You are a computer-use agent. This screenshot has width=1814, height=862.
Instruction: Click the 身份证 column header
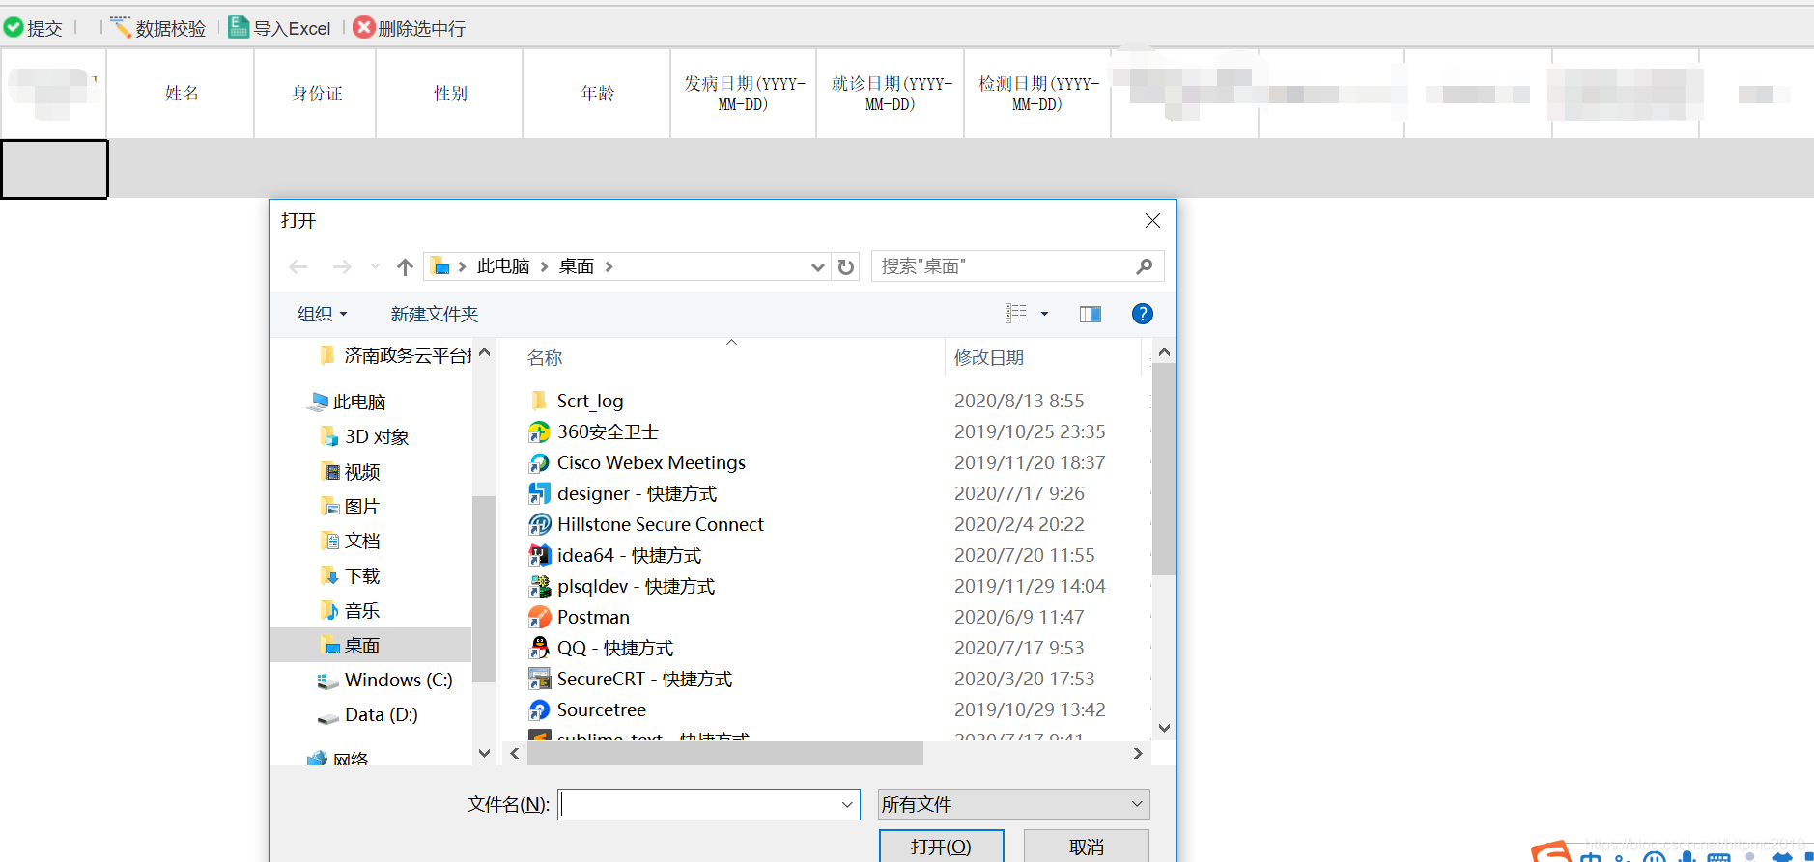(316, 93)
